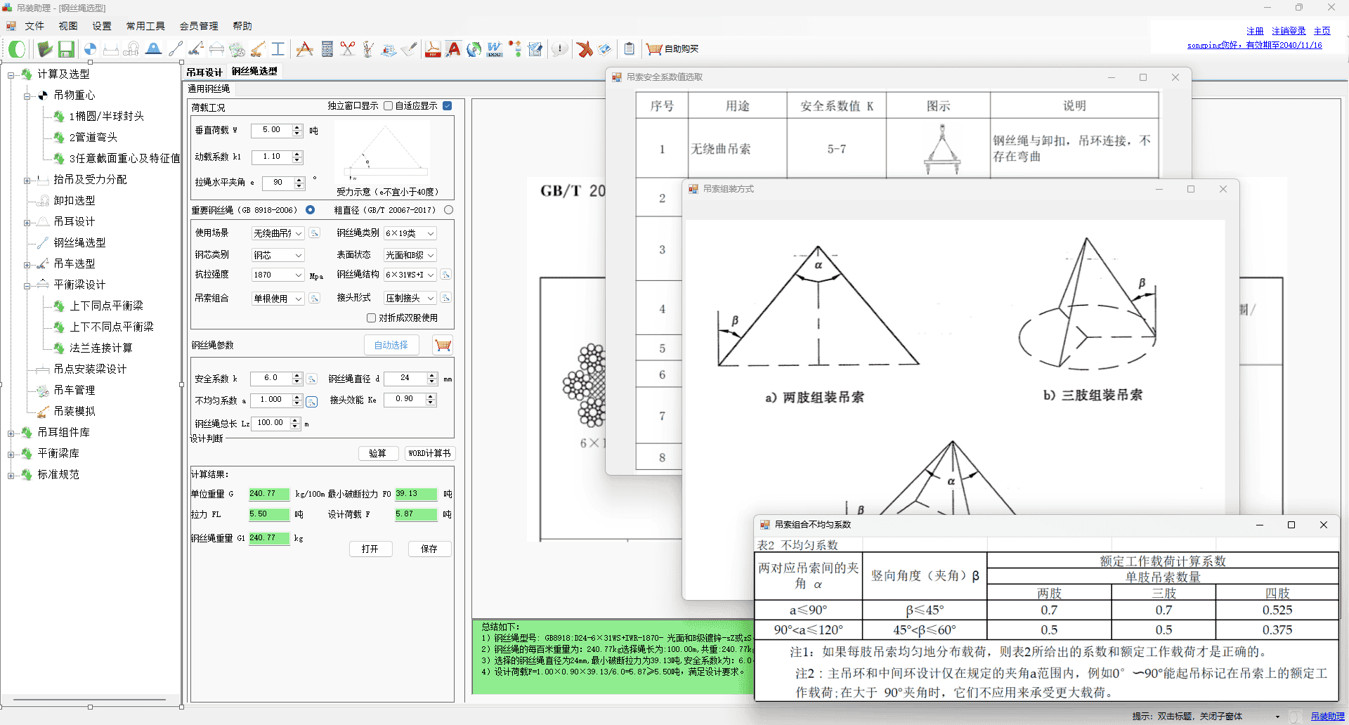Open the 常用工具 menu

point(145,26)
